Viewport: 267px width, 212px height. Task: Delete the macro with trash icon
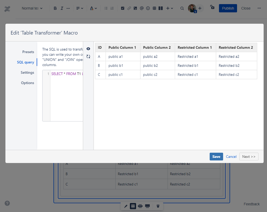[158, 206]
